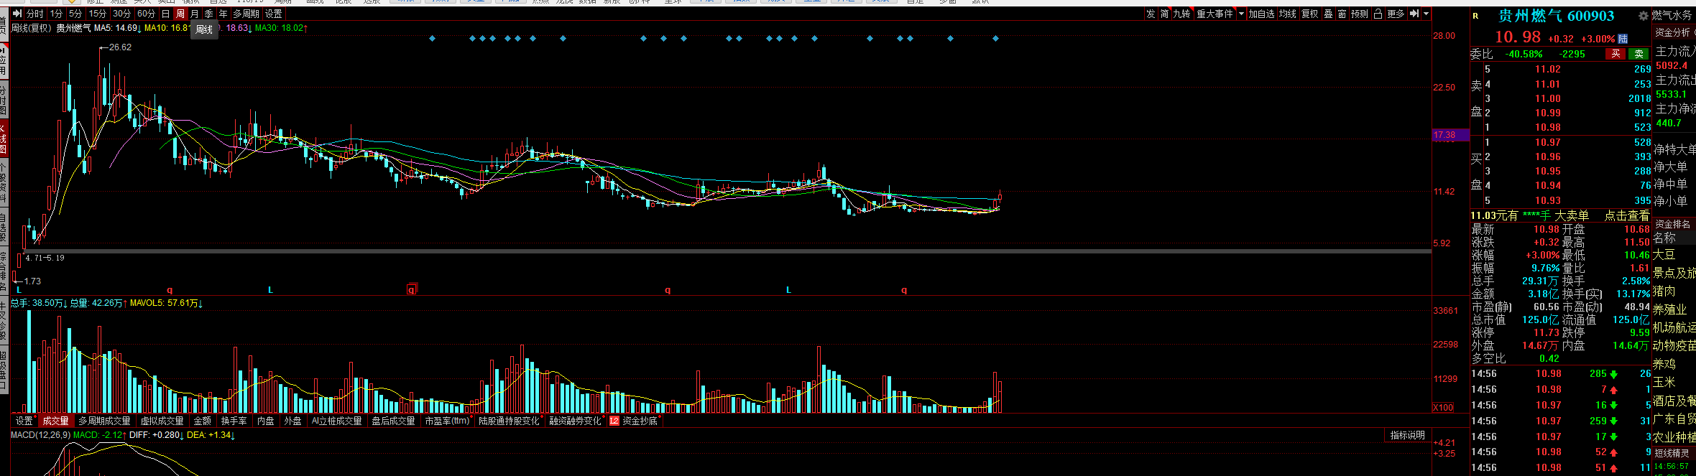Select the 成交量 indicator tab
The height and width of the screenshot is (476, 1696).
(x=55, y=421)
